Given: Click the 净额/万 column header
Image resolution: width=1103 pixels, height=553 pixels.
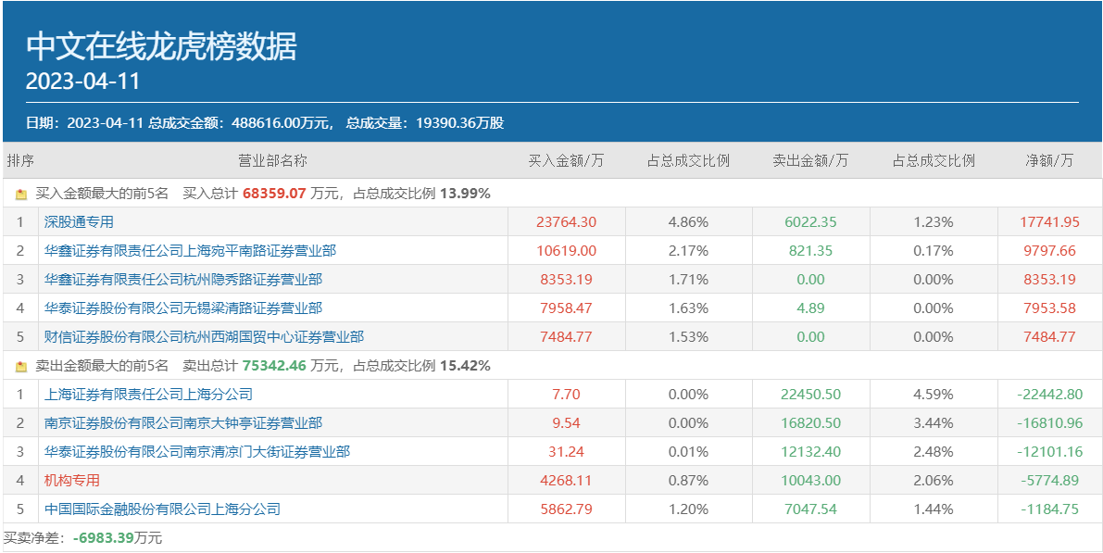Looking at the screenshot, I should (x=1049, y=160).
